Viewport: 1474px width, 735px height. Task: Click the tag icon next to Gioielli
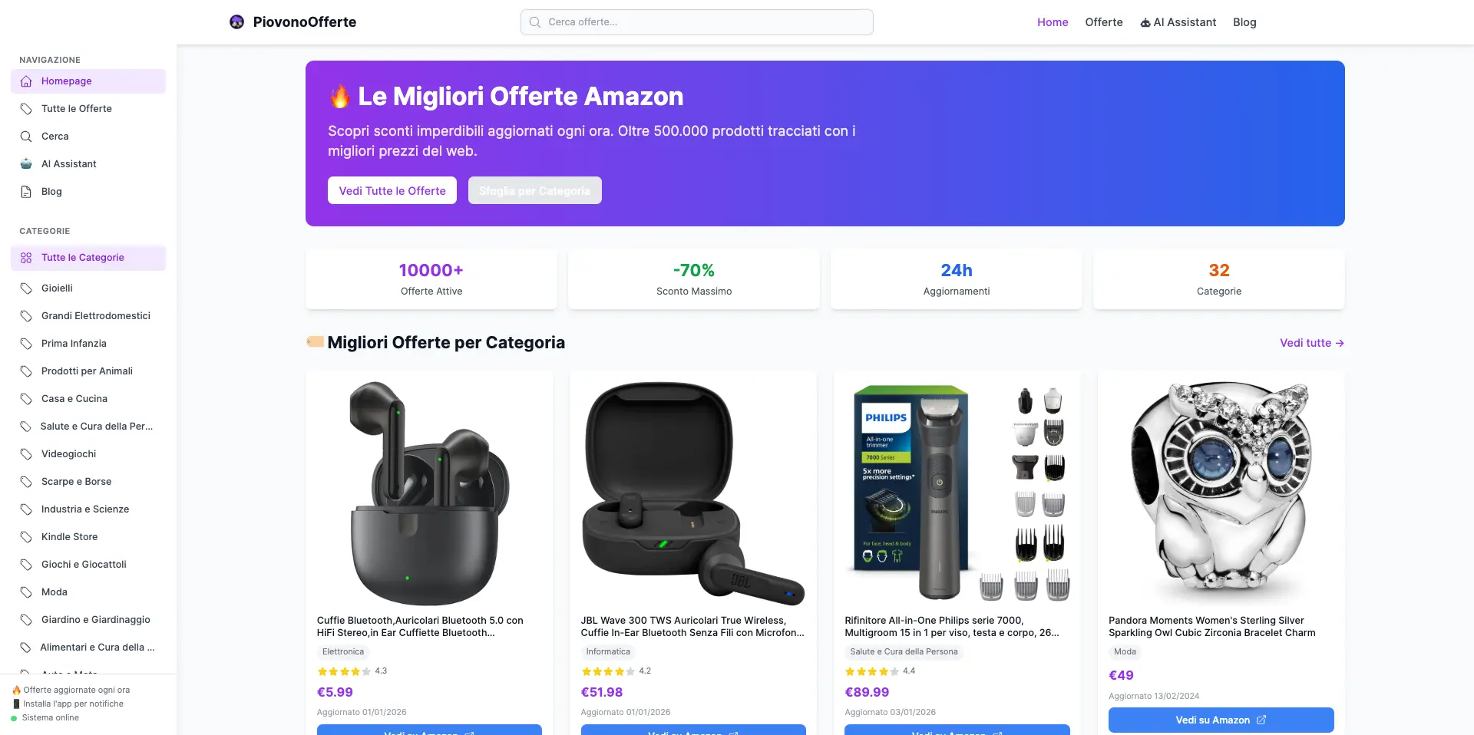coord(26,288)
